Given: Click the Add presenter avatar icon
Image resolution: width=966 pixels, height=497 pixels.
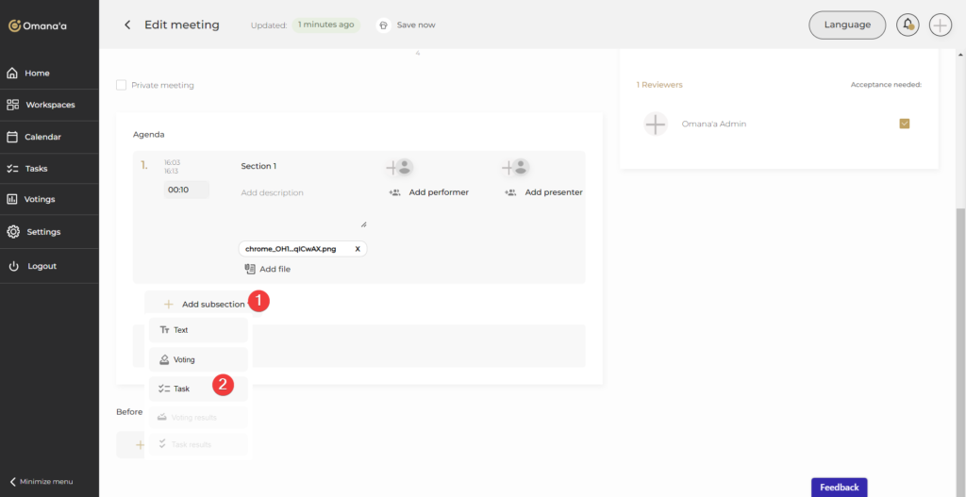Looking at the screenshot, I should tap(515, 168).
